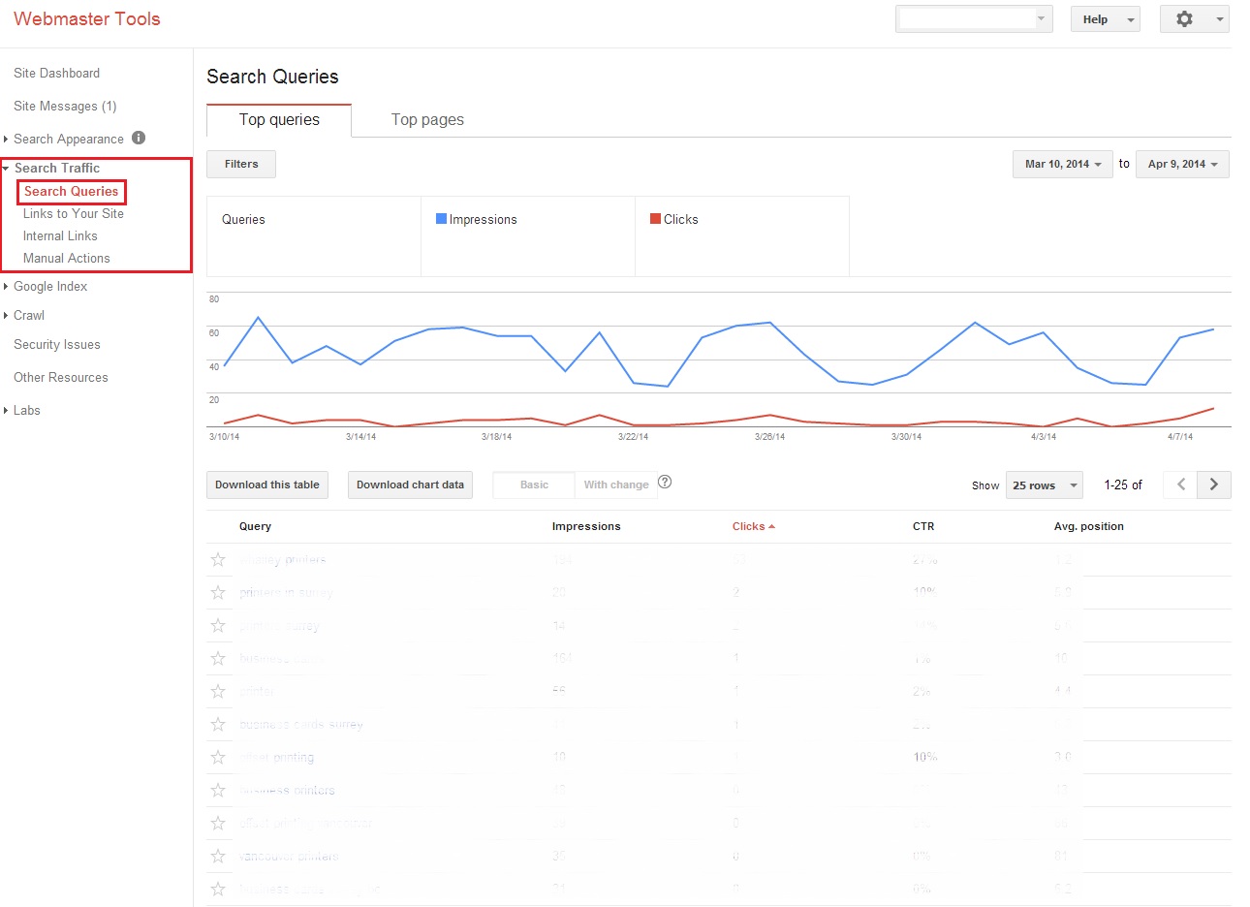Click the help question mark near With change
This screenshot has width=1250, height=907.
(665, 483)
